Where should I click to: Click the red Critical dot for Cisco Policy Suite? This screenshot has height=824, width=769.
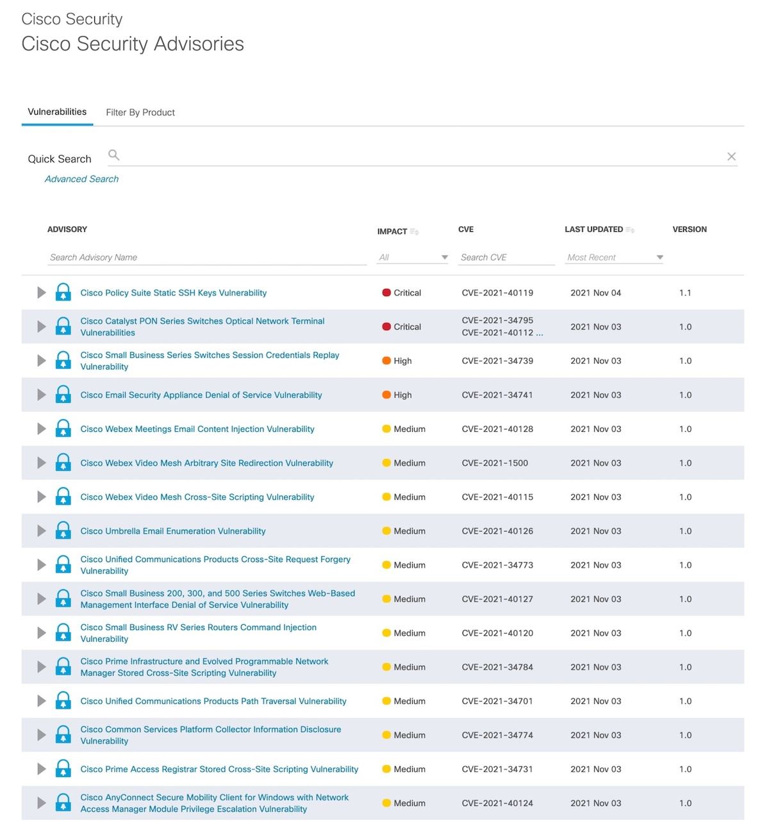tap(386, 292)
